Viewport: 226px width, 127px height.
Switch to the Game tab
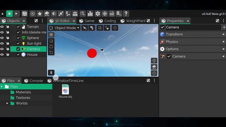pos(87,21)
